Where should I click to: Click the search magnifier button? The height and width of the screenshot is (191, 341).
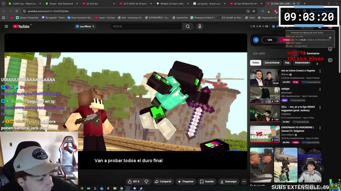coord(188,26)
